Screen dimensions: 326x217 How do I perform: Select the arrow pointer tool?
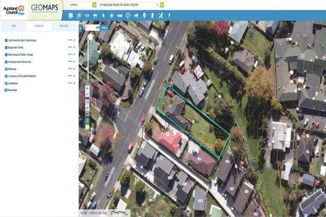(103, 16)
